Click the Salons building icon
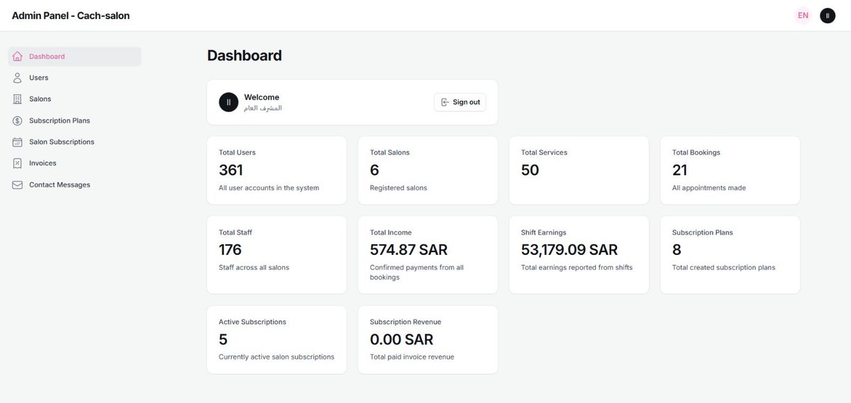 coord(18,99)
